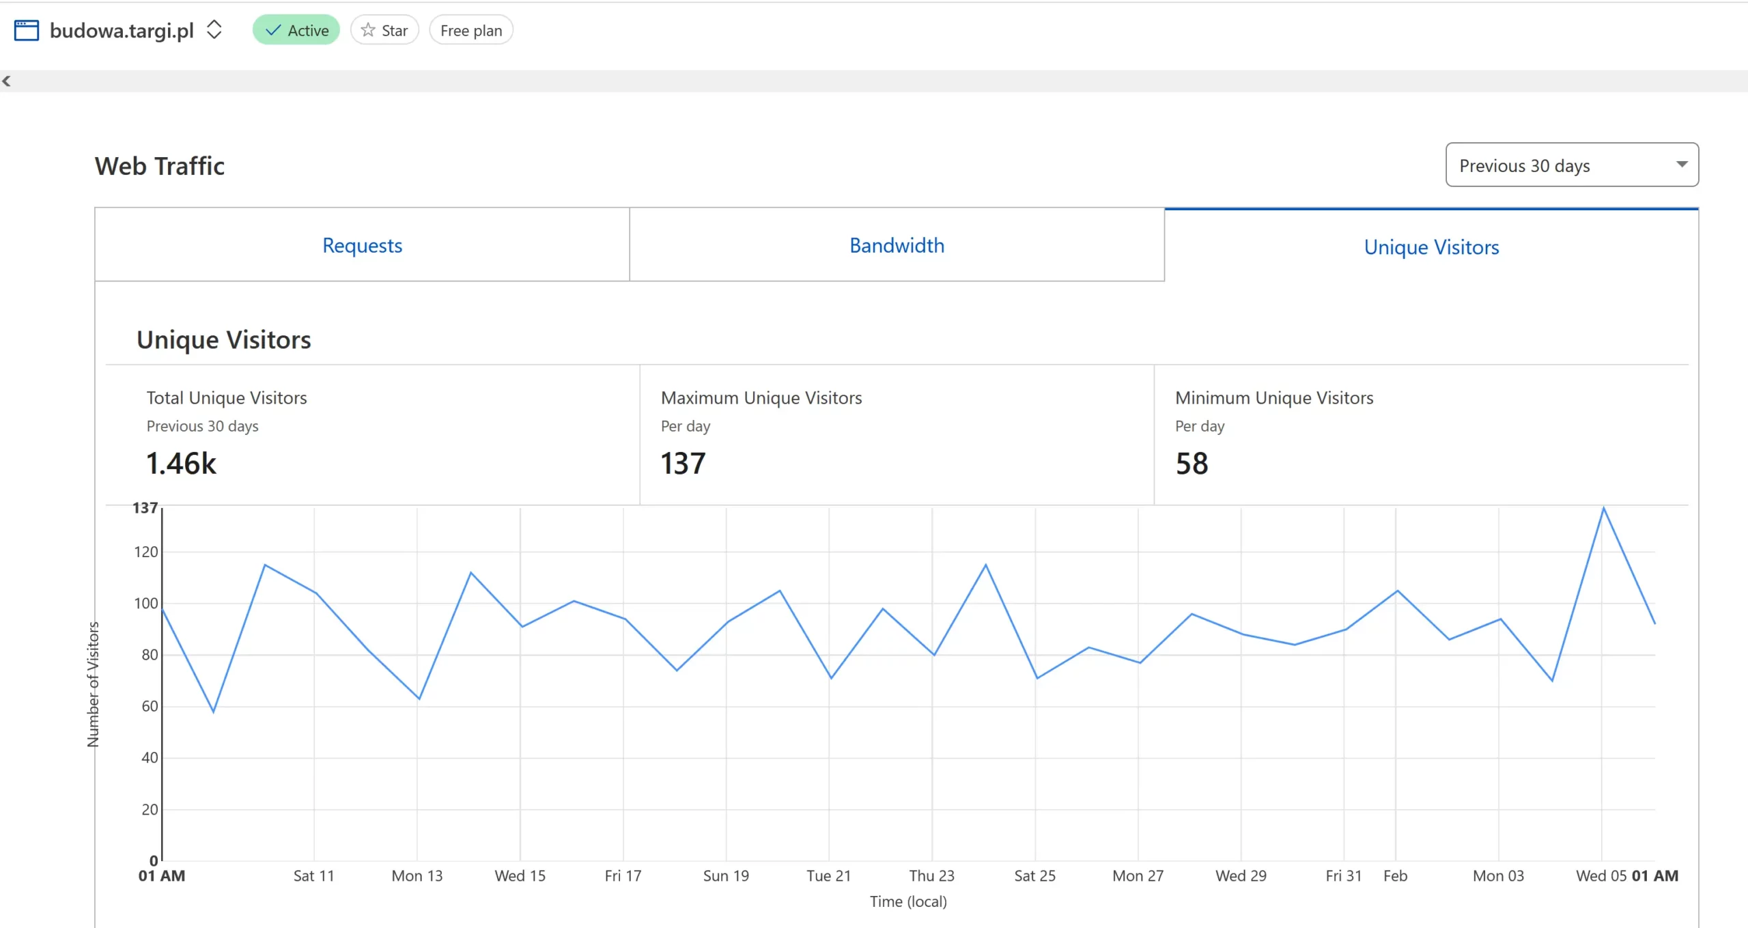Expand the site switcher chevrons next to domain
Image resolution: width=1748 pixels, height=928 pixels.
(214, 29)
